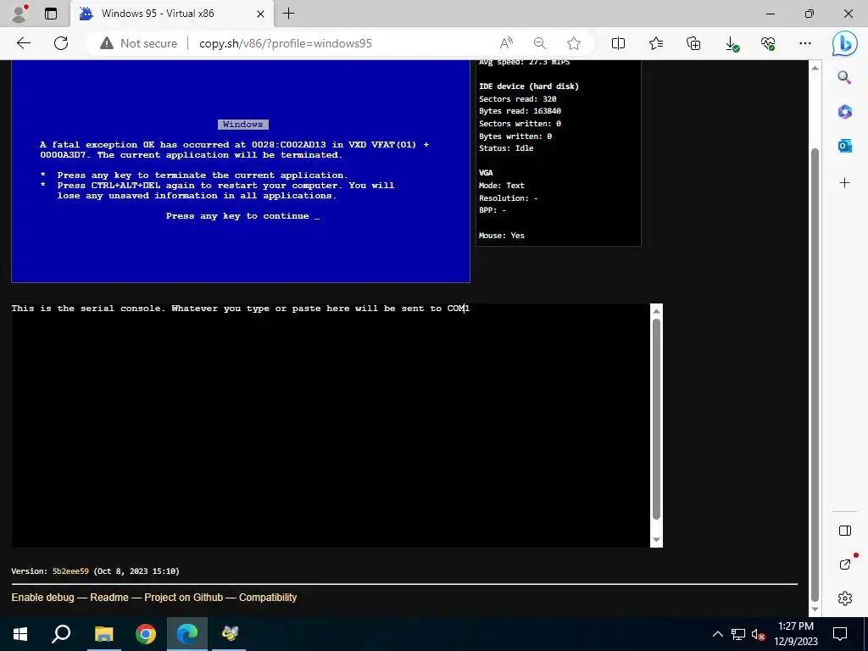868x651 pixels.
Task: Open the clock showing 1:27 PM
Action: click(796, 634)
